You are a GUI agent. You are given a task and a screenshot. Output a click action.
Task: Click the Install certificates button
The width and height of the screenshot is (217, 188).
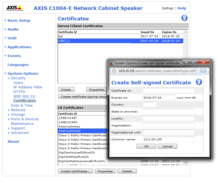click(x=75, y=171)
